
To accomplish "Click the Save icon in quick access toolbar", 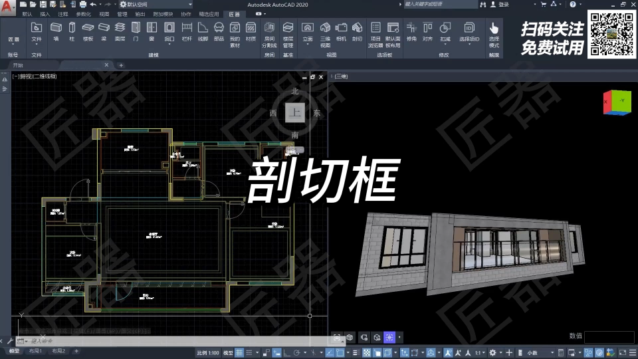I will click(43, 5).
